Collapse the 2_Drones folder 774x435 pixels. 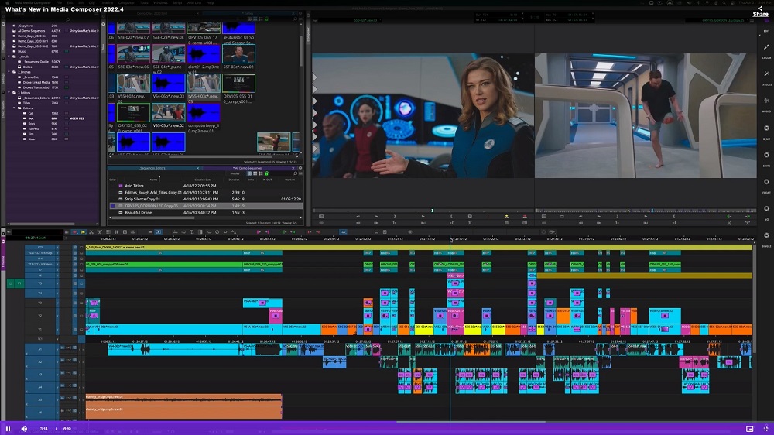(x=9, y=72)
